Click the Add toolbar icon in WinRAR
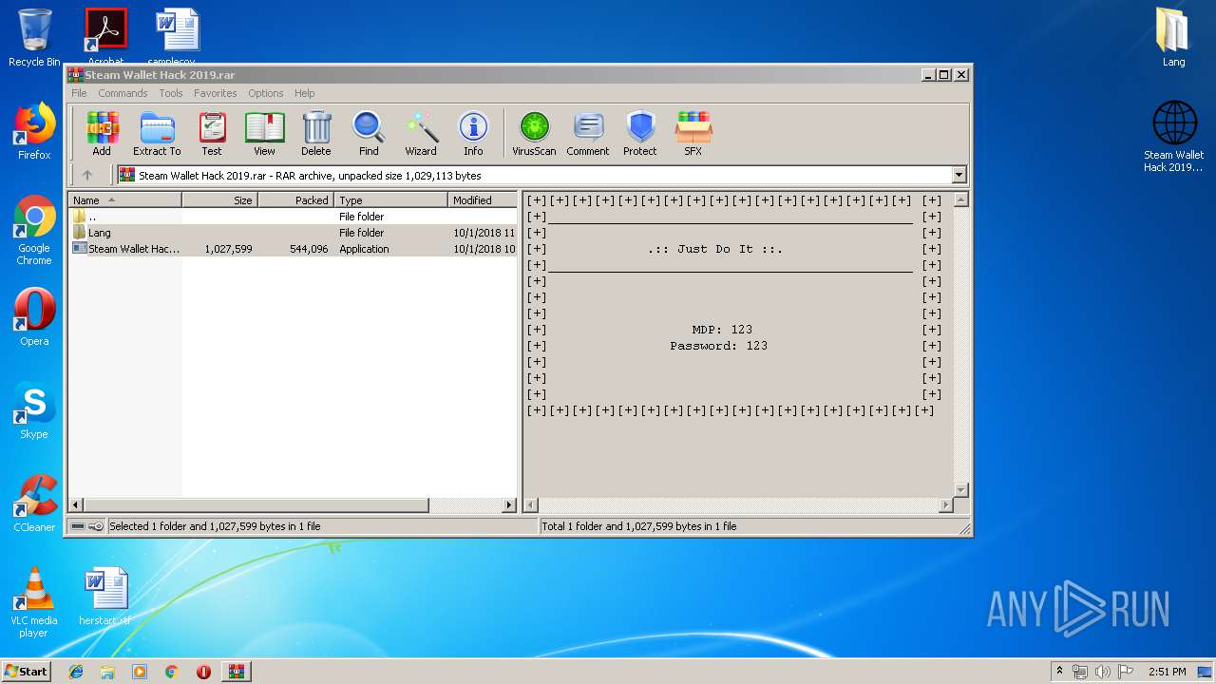Image resolution: width=1216 pixels, height=684 pixels. click(102, 133)
